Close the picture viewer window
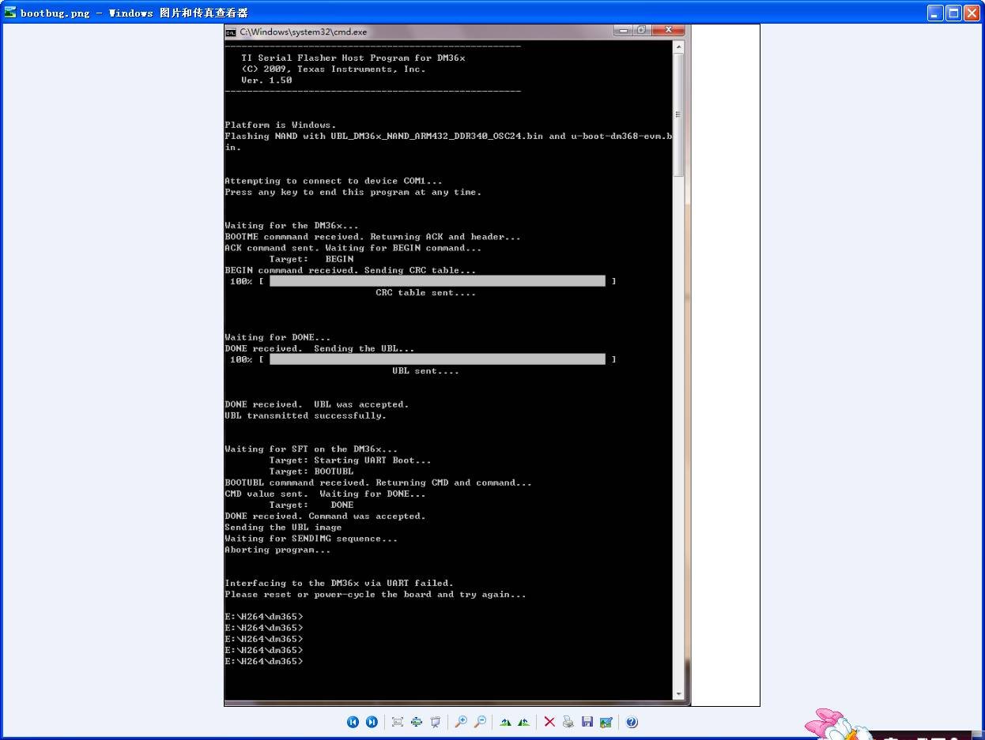985x740 pixels. [972, 13]
